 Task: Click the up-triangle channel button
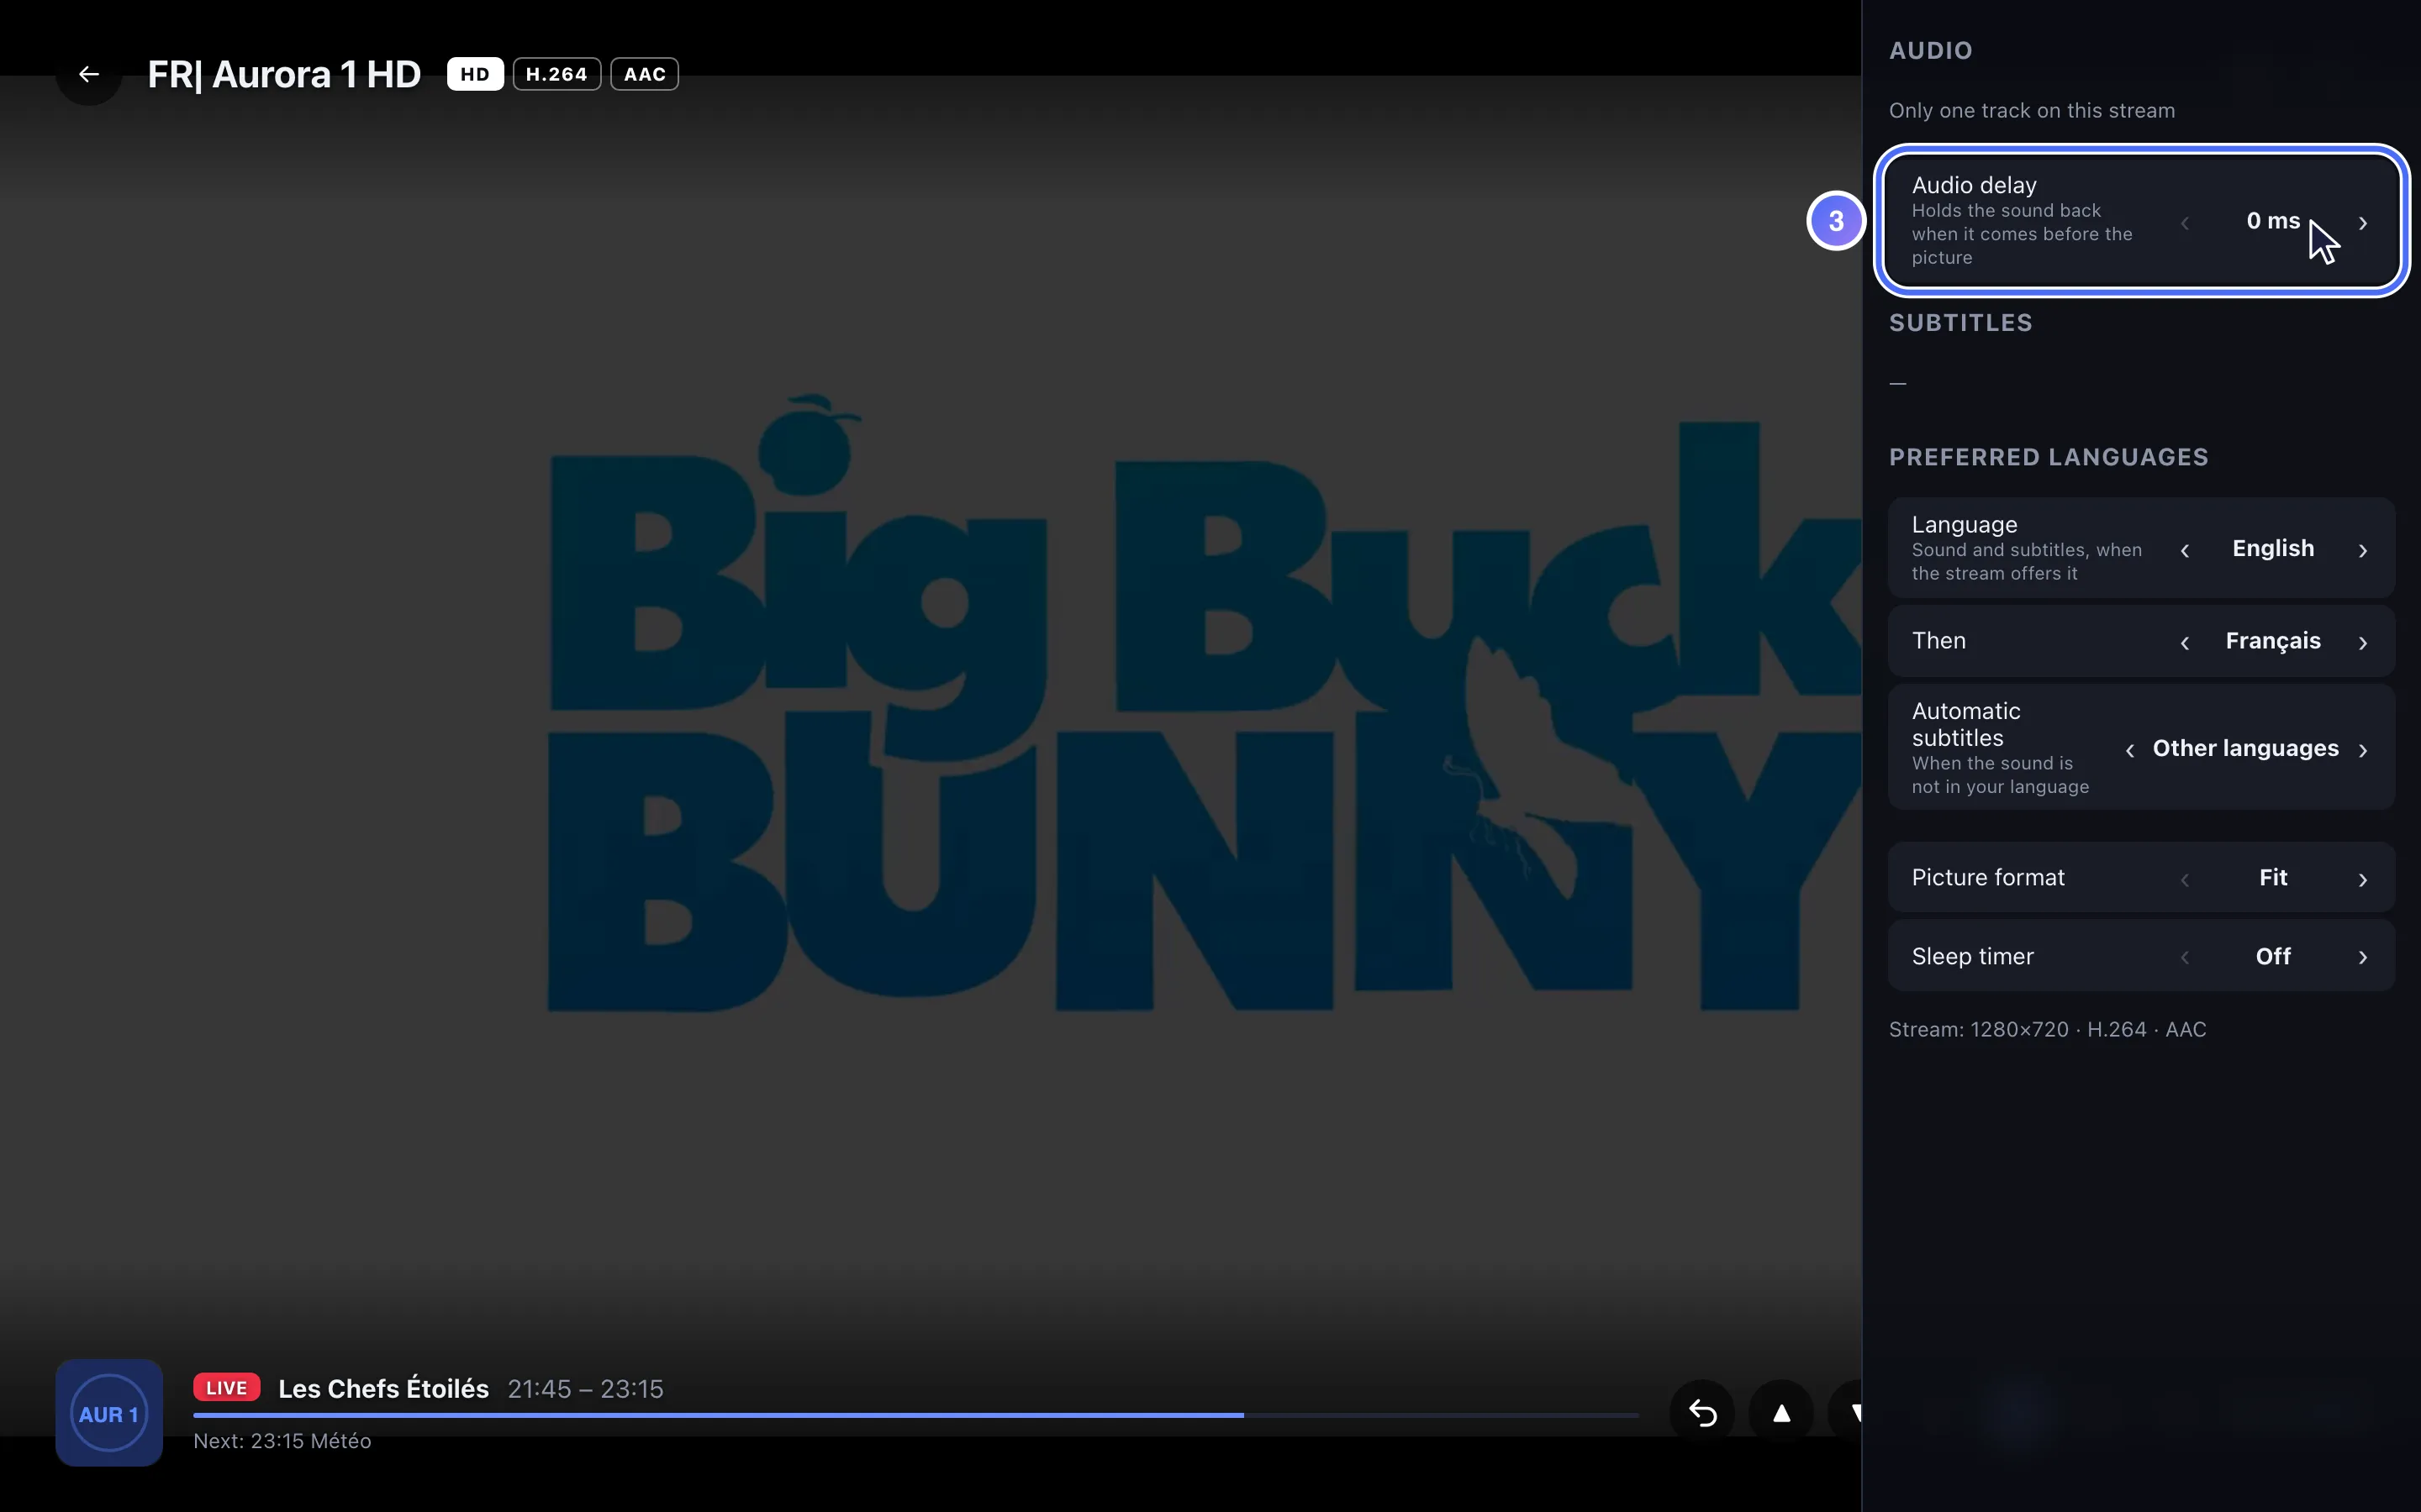(1782, 1413)
